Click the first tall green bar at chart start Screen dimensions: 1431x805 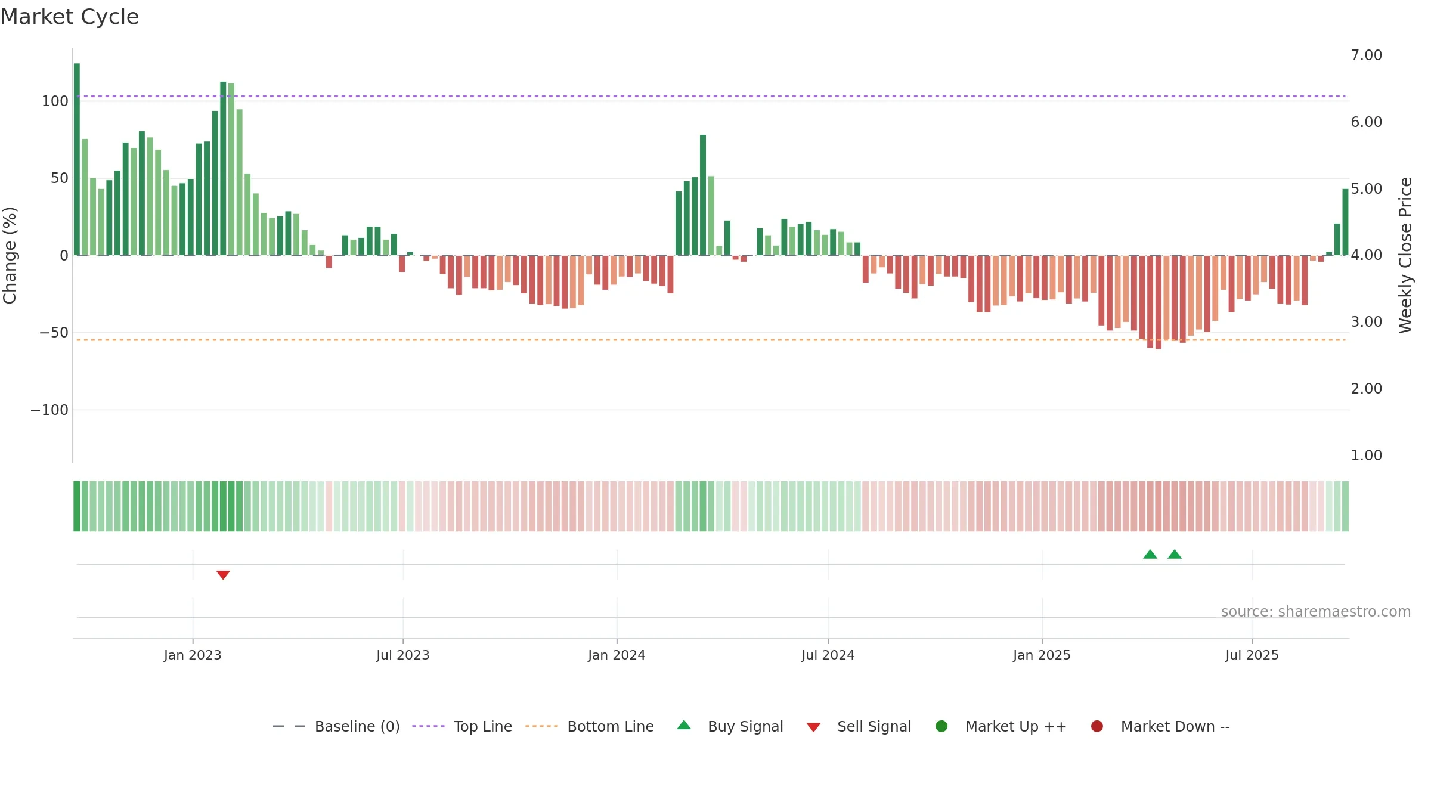coord(77,159)
